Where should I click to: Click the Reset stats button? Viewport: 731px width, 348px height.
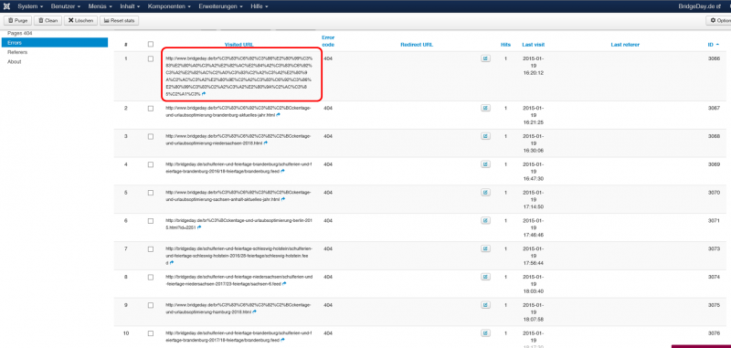coord(119,20)
